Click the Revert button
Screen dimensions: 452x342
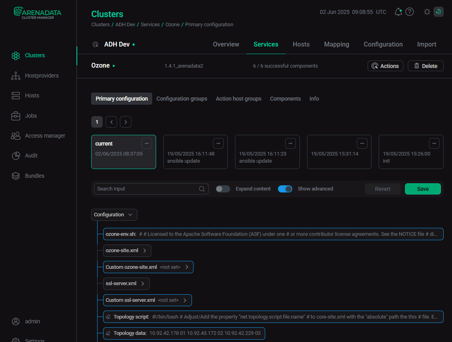[x=383, y=189]
